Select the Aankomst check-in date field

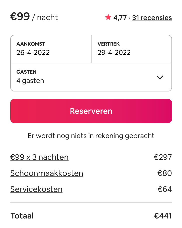51,49
